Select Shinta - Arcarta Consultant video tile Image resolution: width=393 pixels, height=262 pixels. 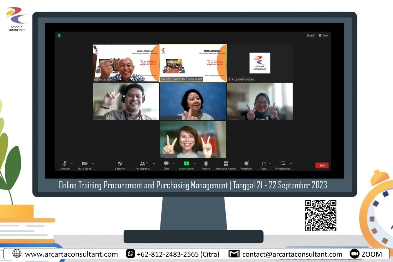[x=193, y=63]
